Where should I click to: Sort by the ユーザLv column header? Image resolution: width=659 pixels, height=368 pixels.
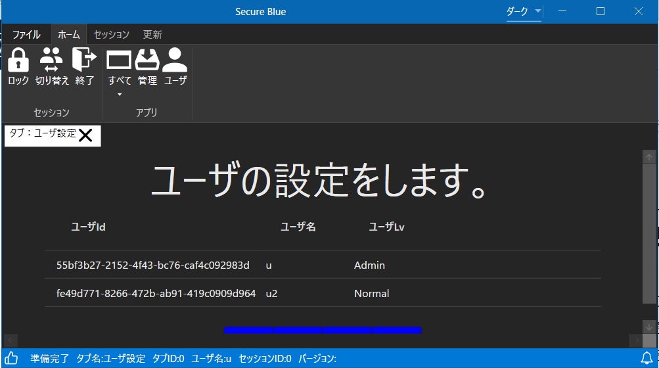coord(386,227)
